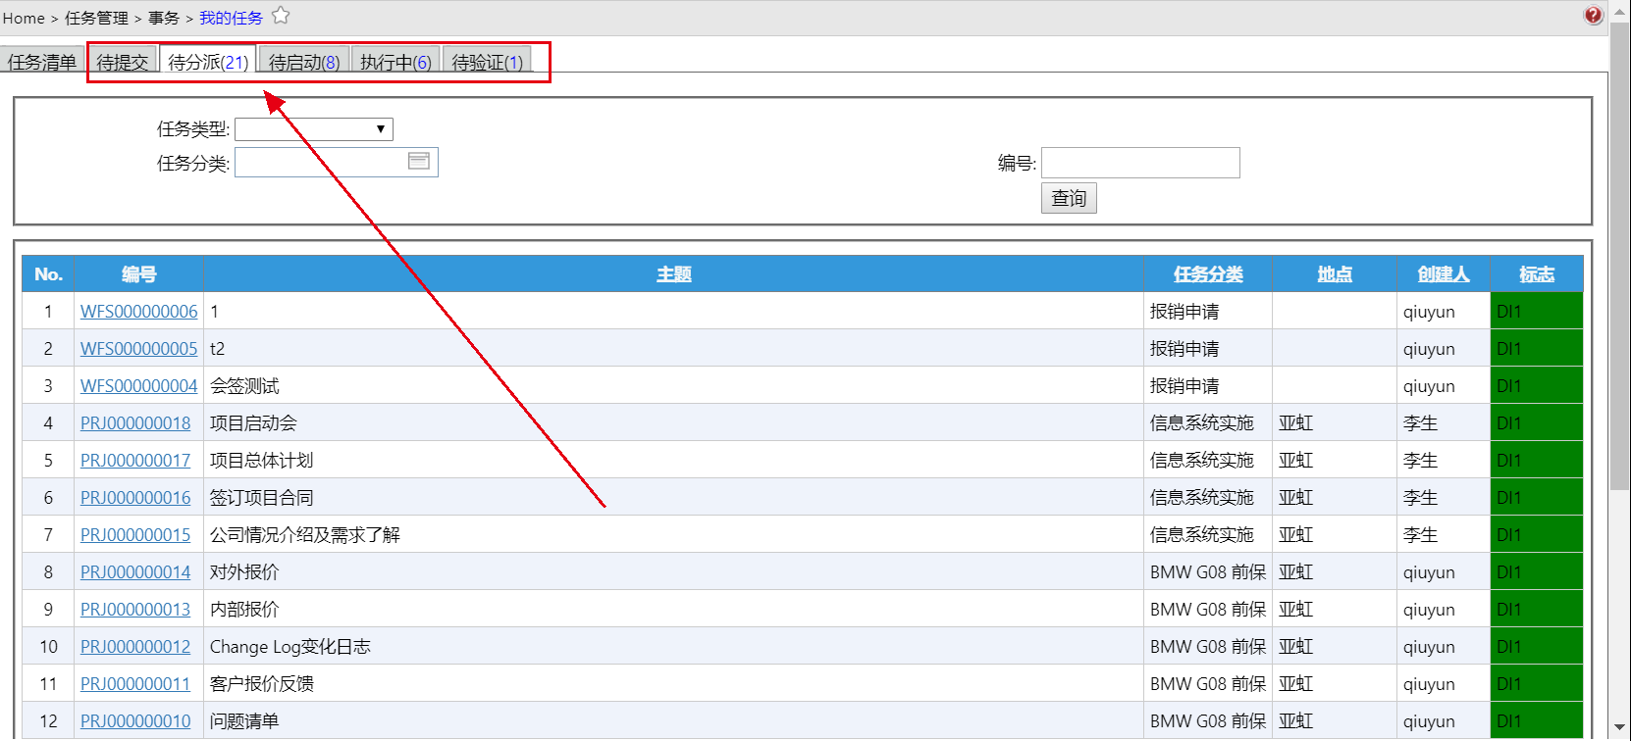Viewport: 1631px width, 741px height.
Task: Focus the 编号 input field
Action: [x=1140, y=163]
